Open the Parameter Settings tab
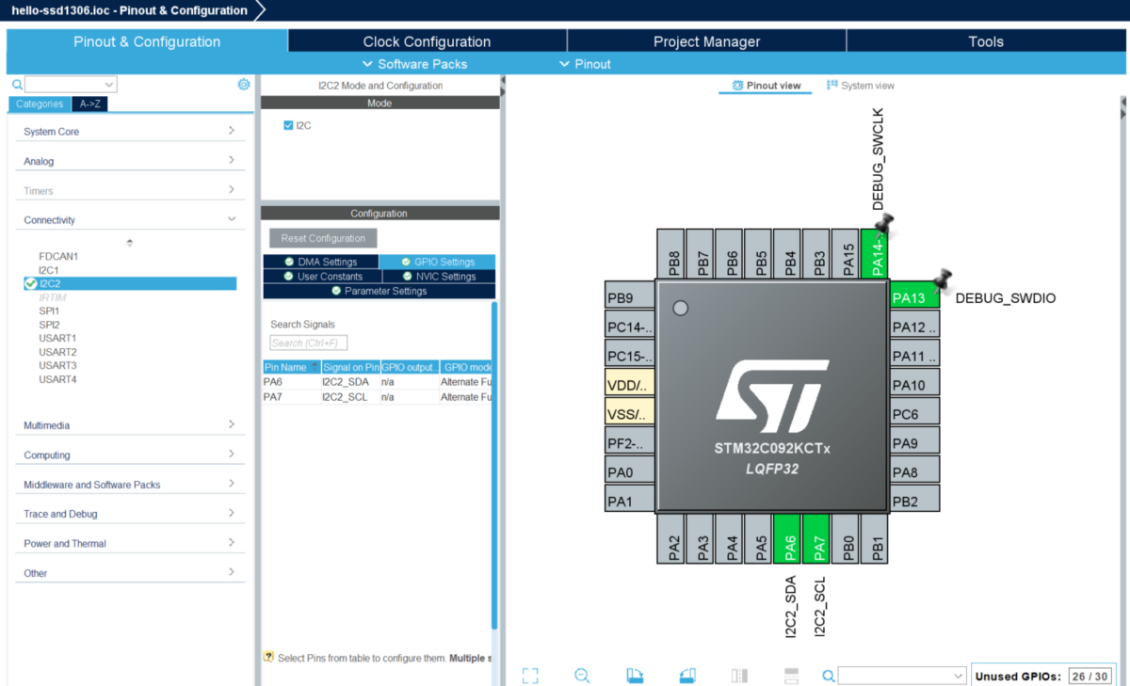 click(x=379, y=291)
